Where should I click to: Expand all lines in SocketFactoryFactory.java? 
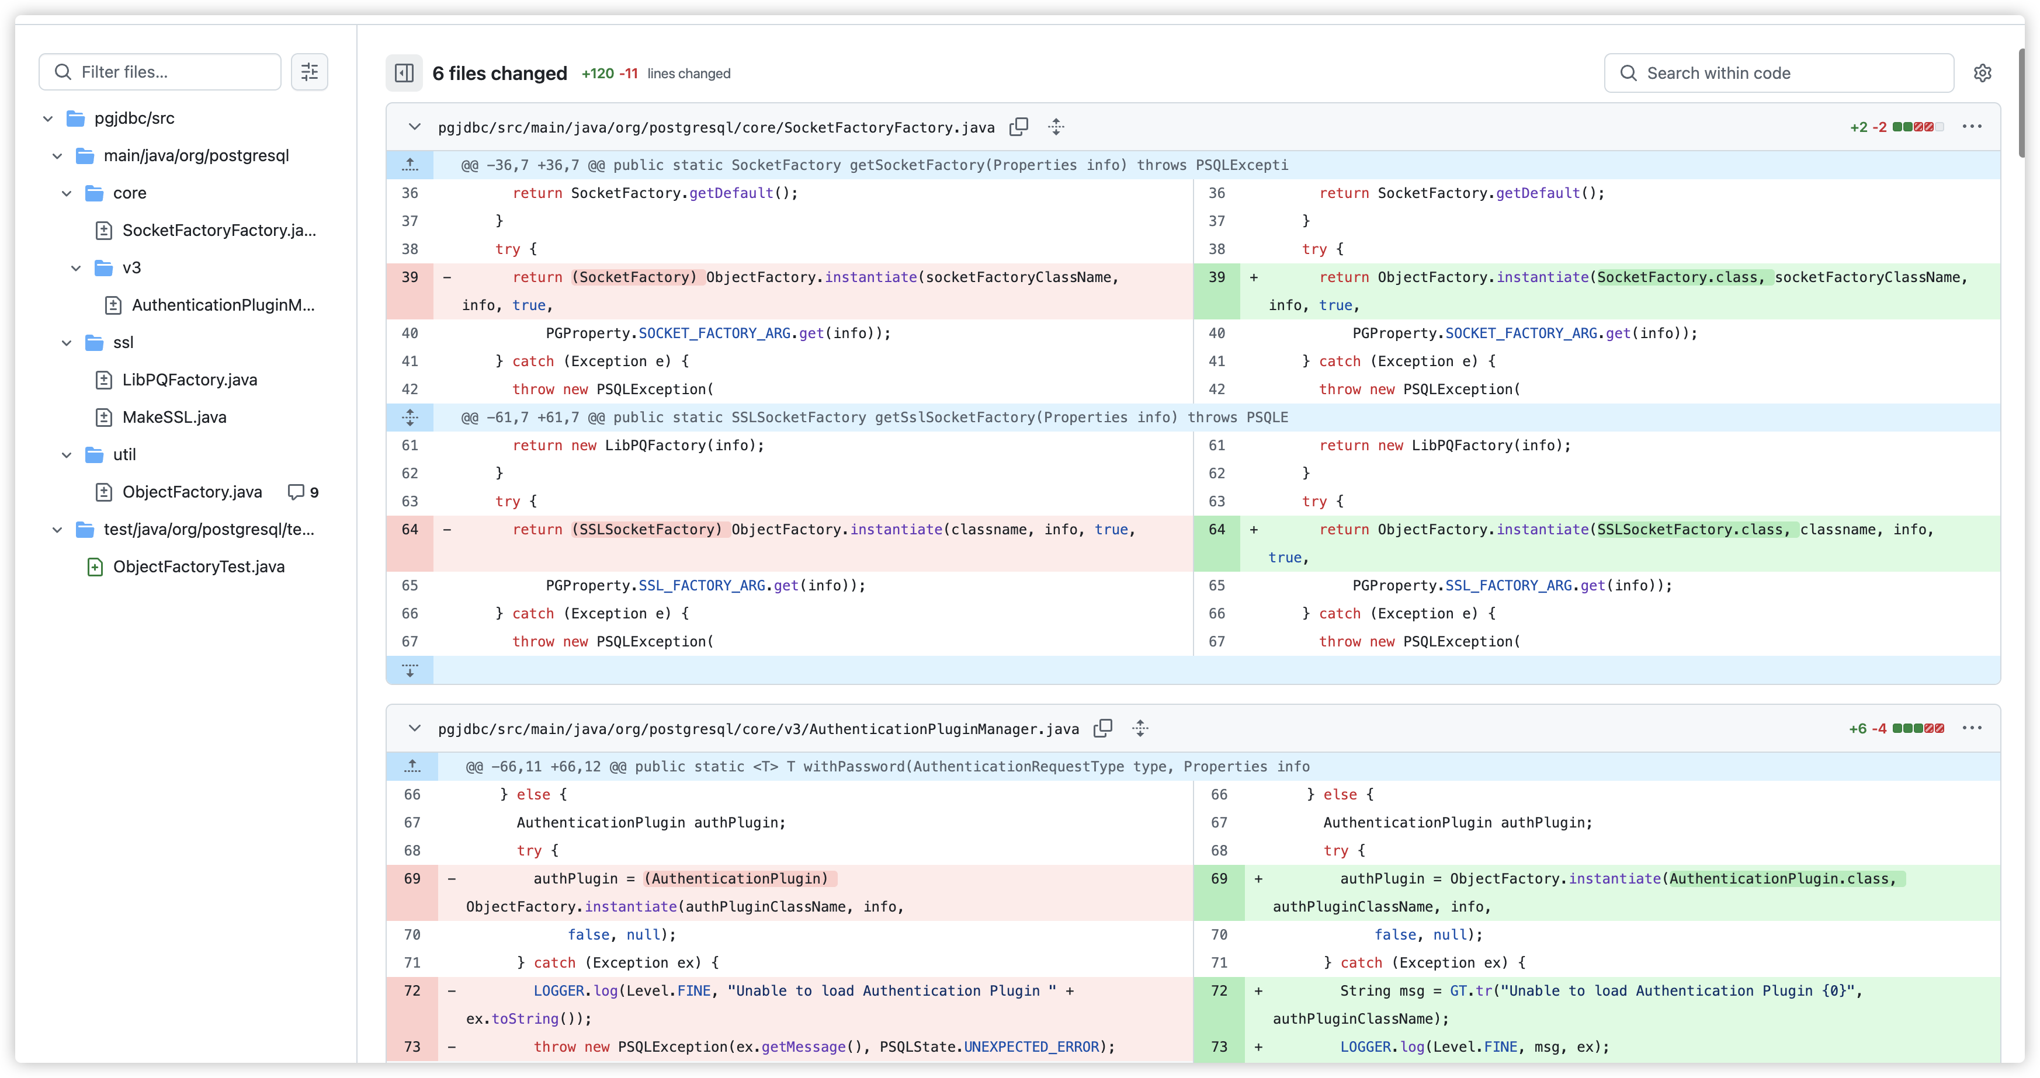tap(1056, 127)
